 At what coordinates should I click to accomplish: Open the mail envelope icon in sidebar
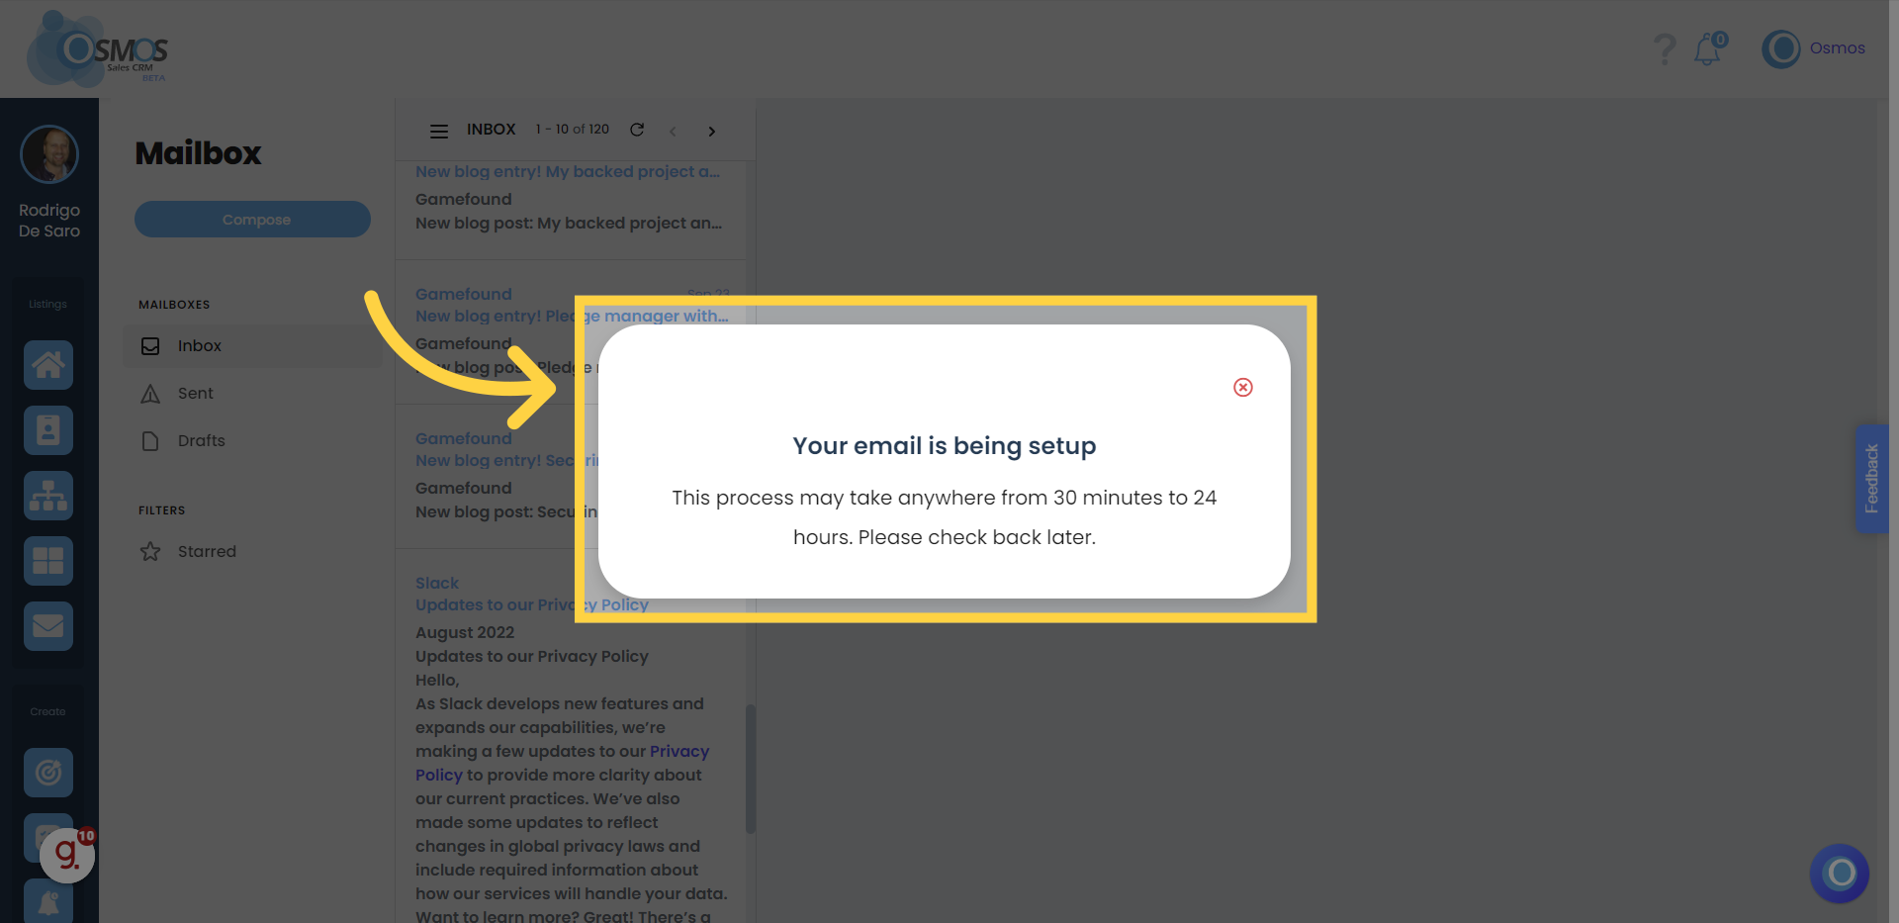coord(48,626)
